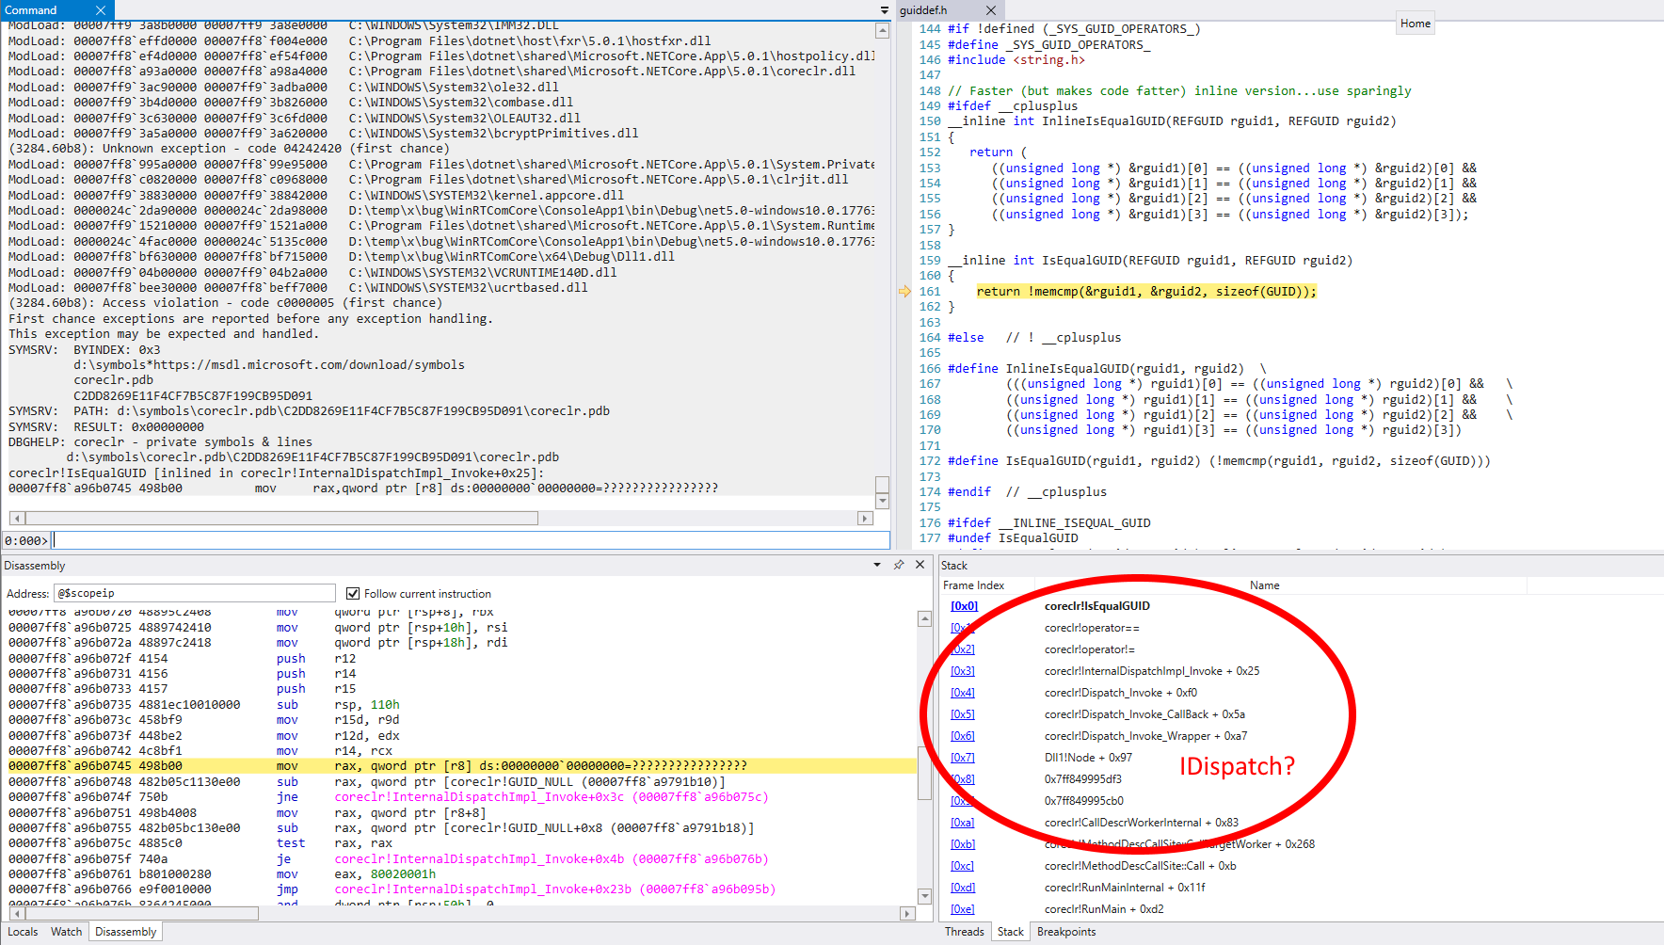Select the highlighted memcmp return statement line
The image size is (1664, 945).
pos(1147,291)
